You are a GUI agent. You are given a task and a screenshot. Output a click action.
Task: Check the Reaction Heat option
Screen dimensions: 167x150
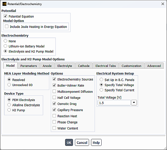pos(54,116)
